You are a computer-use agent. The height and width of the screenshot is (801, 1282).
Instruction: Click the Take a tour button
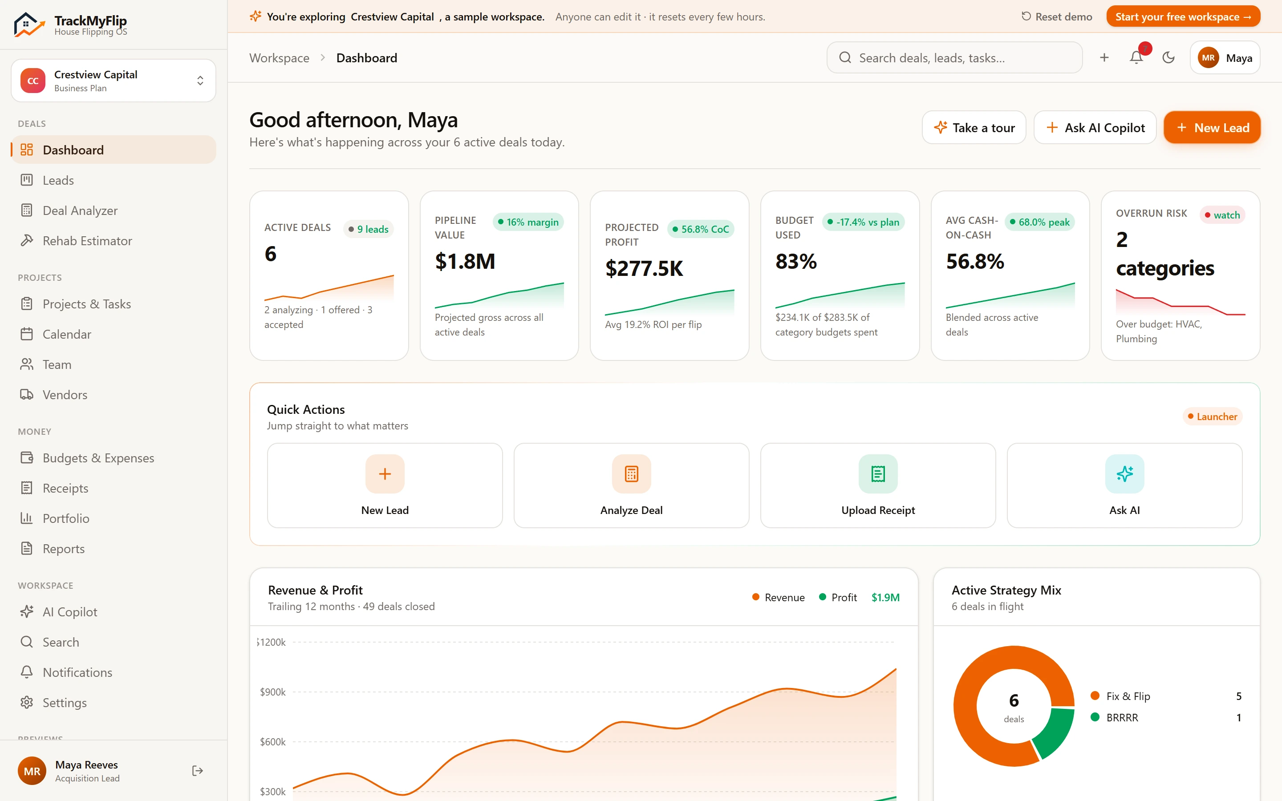pos(974,128)
